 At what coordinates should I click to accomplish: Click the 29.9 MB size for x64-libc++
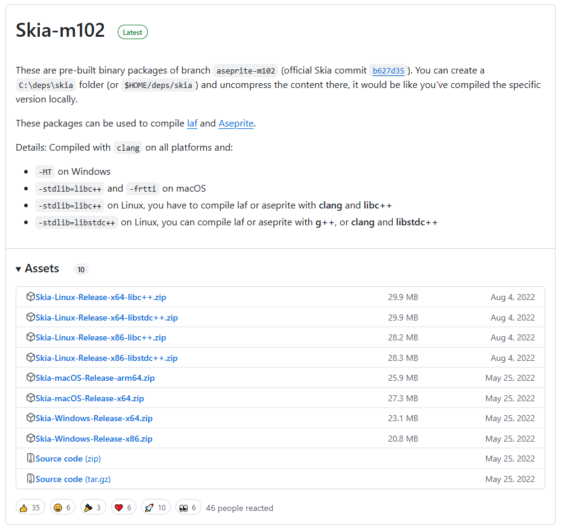(x=403, y=297)
